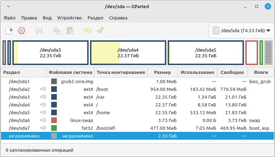Open the Вид menu
Viewport: 275px width, 157px height.
point(47,18)
